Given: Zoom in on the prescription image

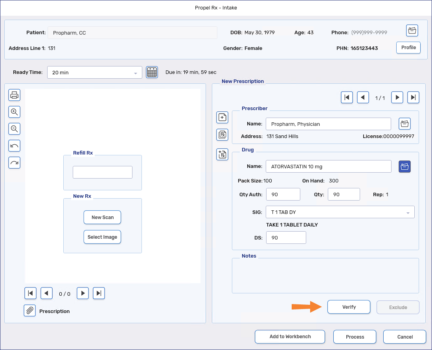Looking at the screenshot, I should coord(15,112).
